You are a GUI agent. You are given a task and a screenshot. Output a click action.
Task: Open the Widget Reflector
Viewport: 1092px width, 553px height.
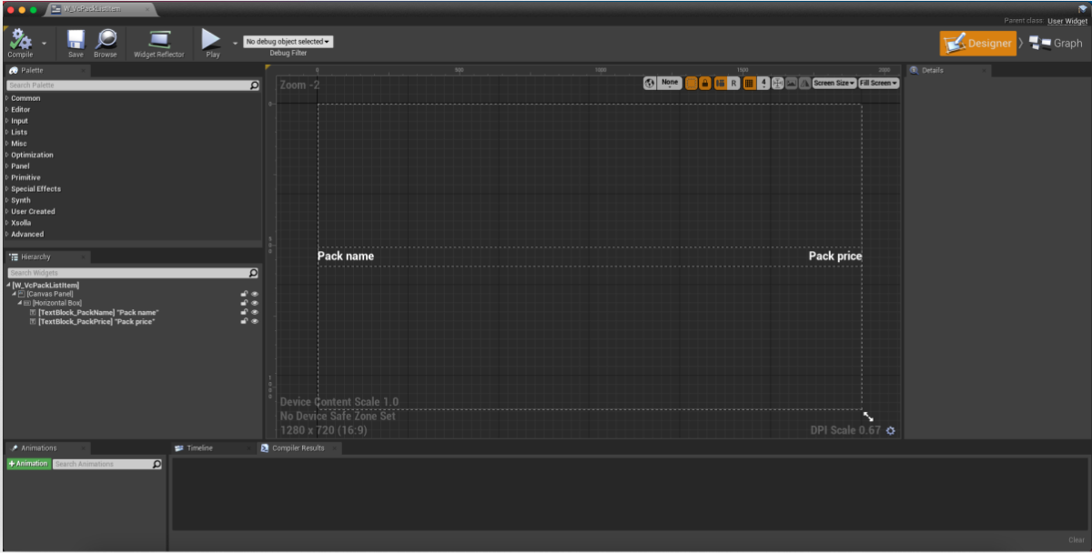pyautogui.click(x=158, y=40)
